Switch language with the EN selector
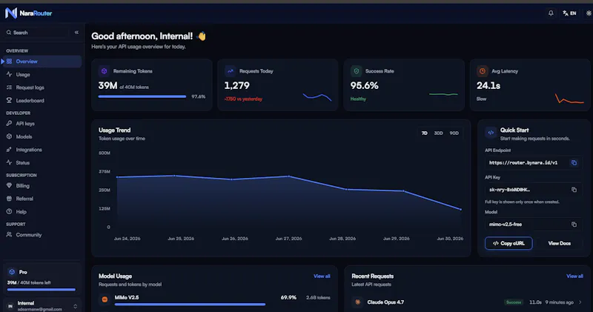The image size is (593, 312). [x=569, y=13]
